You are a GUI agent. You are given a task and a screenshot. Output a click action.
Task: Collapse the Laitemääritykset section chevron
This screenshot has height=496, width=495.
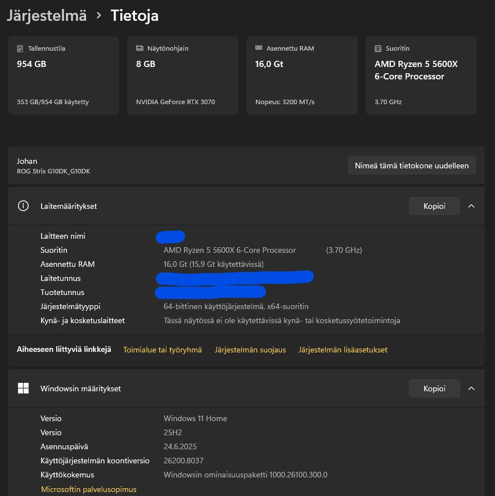tap(471, 206)
